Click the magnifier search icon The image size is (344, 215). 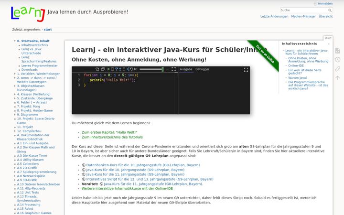(x=330, y=11)
